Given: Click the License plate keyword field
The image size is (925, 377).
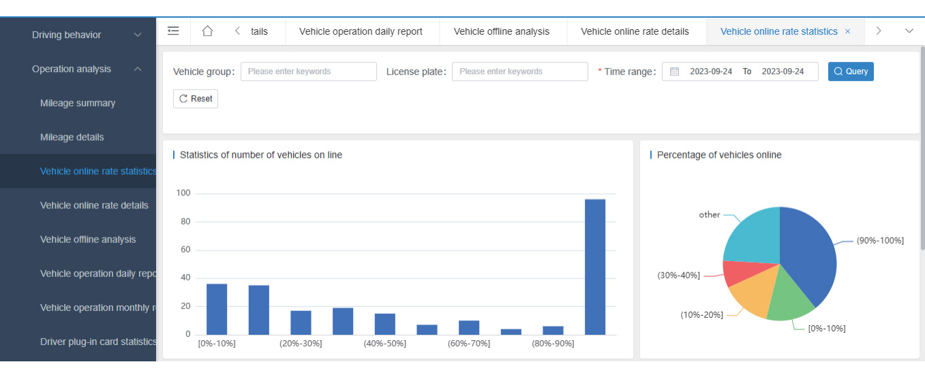Looking at the screenshot, I should pos(519,71).
